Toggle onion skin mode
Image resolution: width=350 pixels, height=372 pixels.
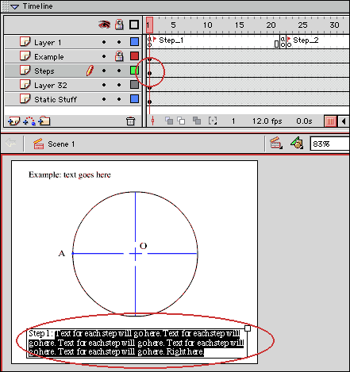coord(169,121)
